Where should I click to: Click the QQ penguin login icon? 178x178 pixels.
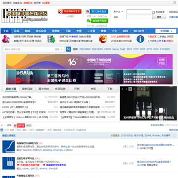(x=88, y=11)
